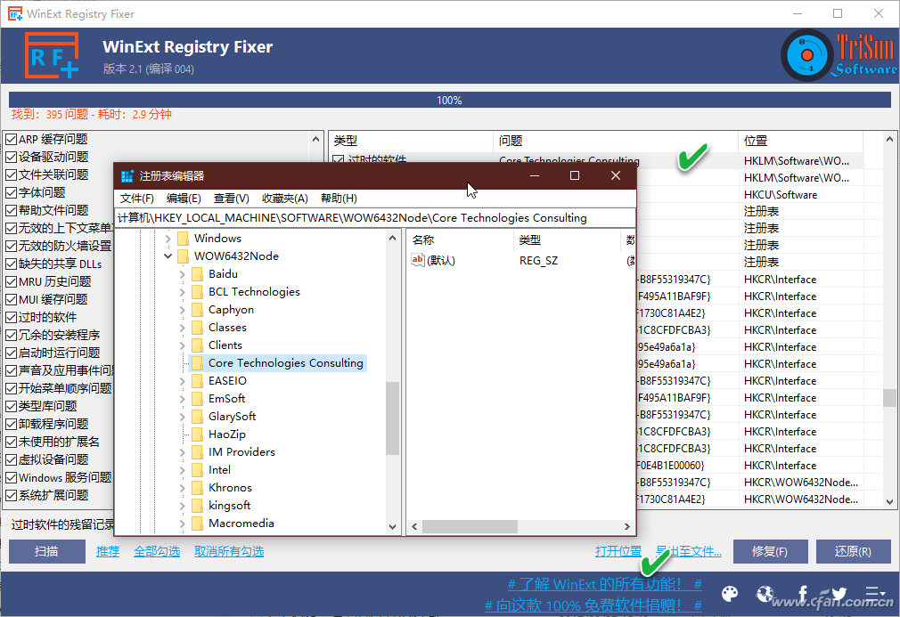The height and width of the screenshot is (617, 900).
Task: Open the Twitter icon in the footer
Action: click(x=838, y=593)
